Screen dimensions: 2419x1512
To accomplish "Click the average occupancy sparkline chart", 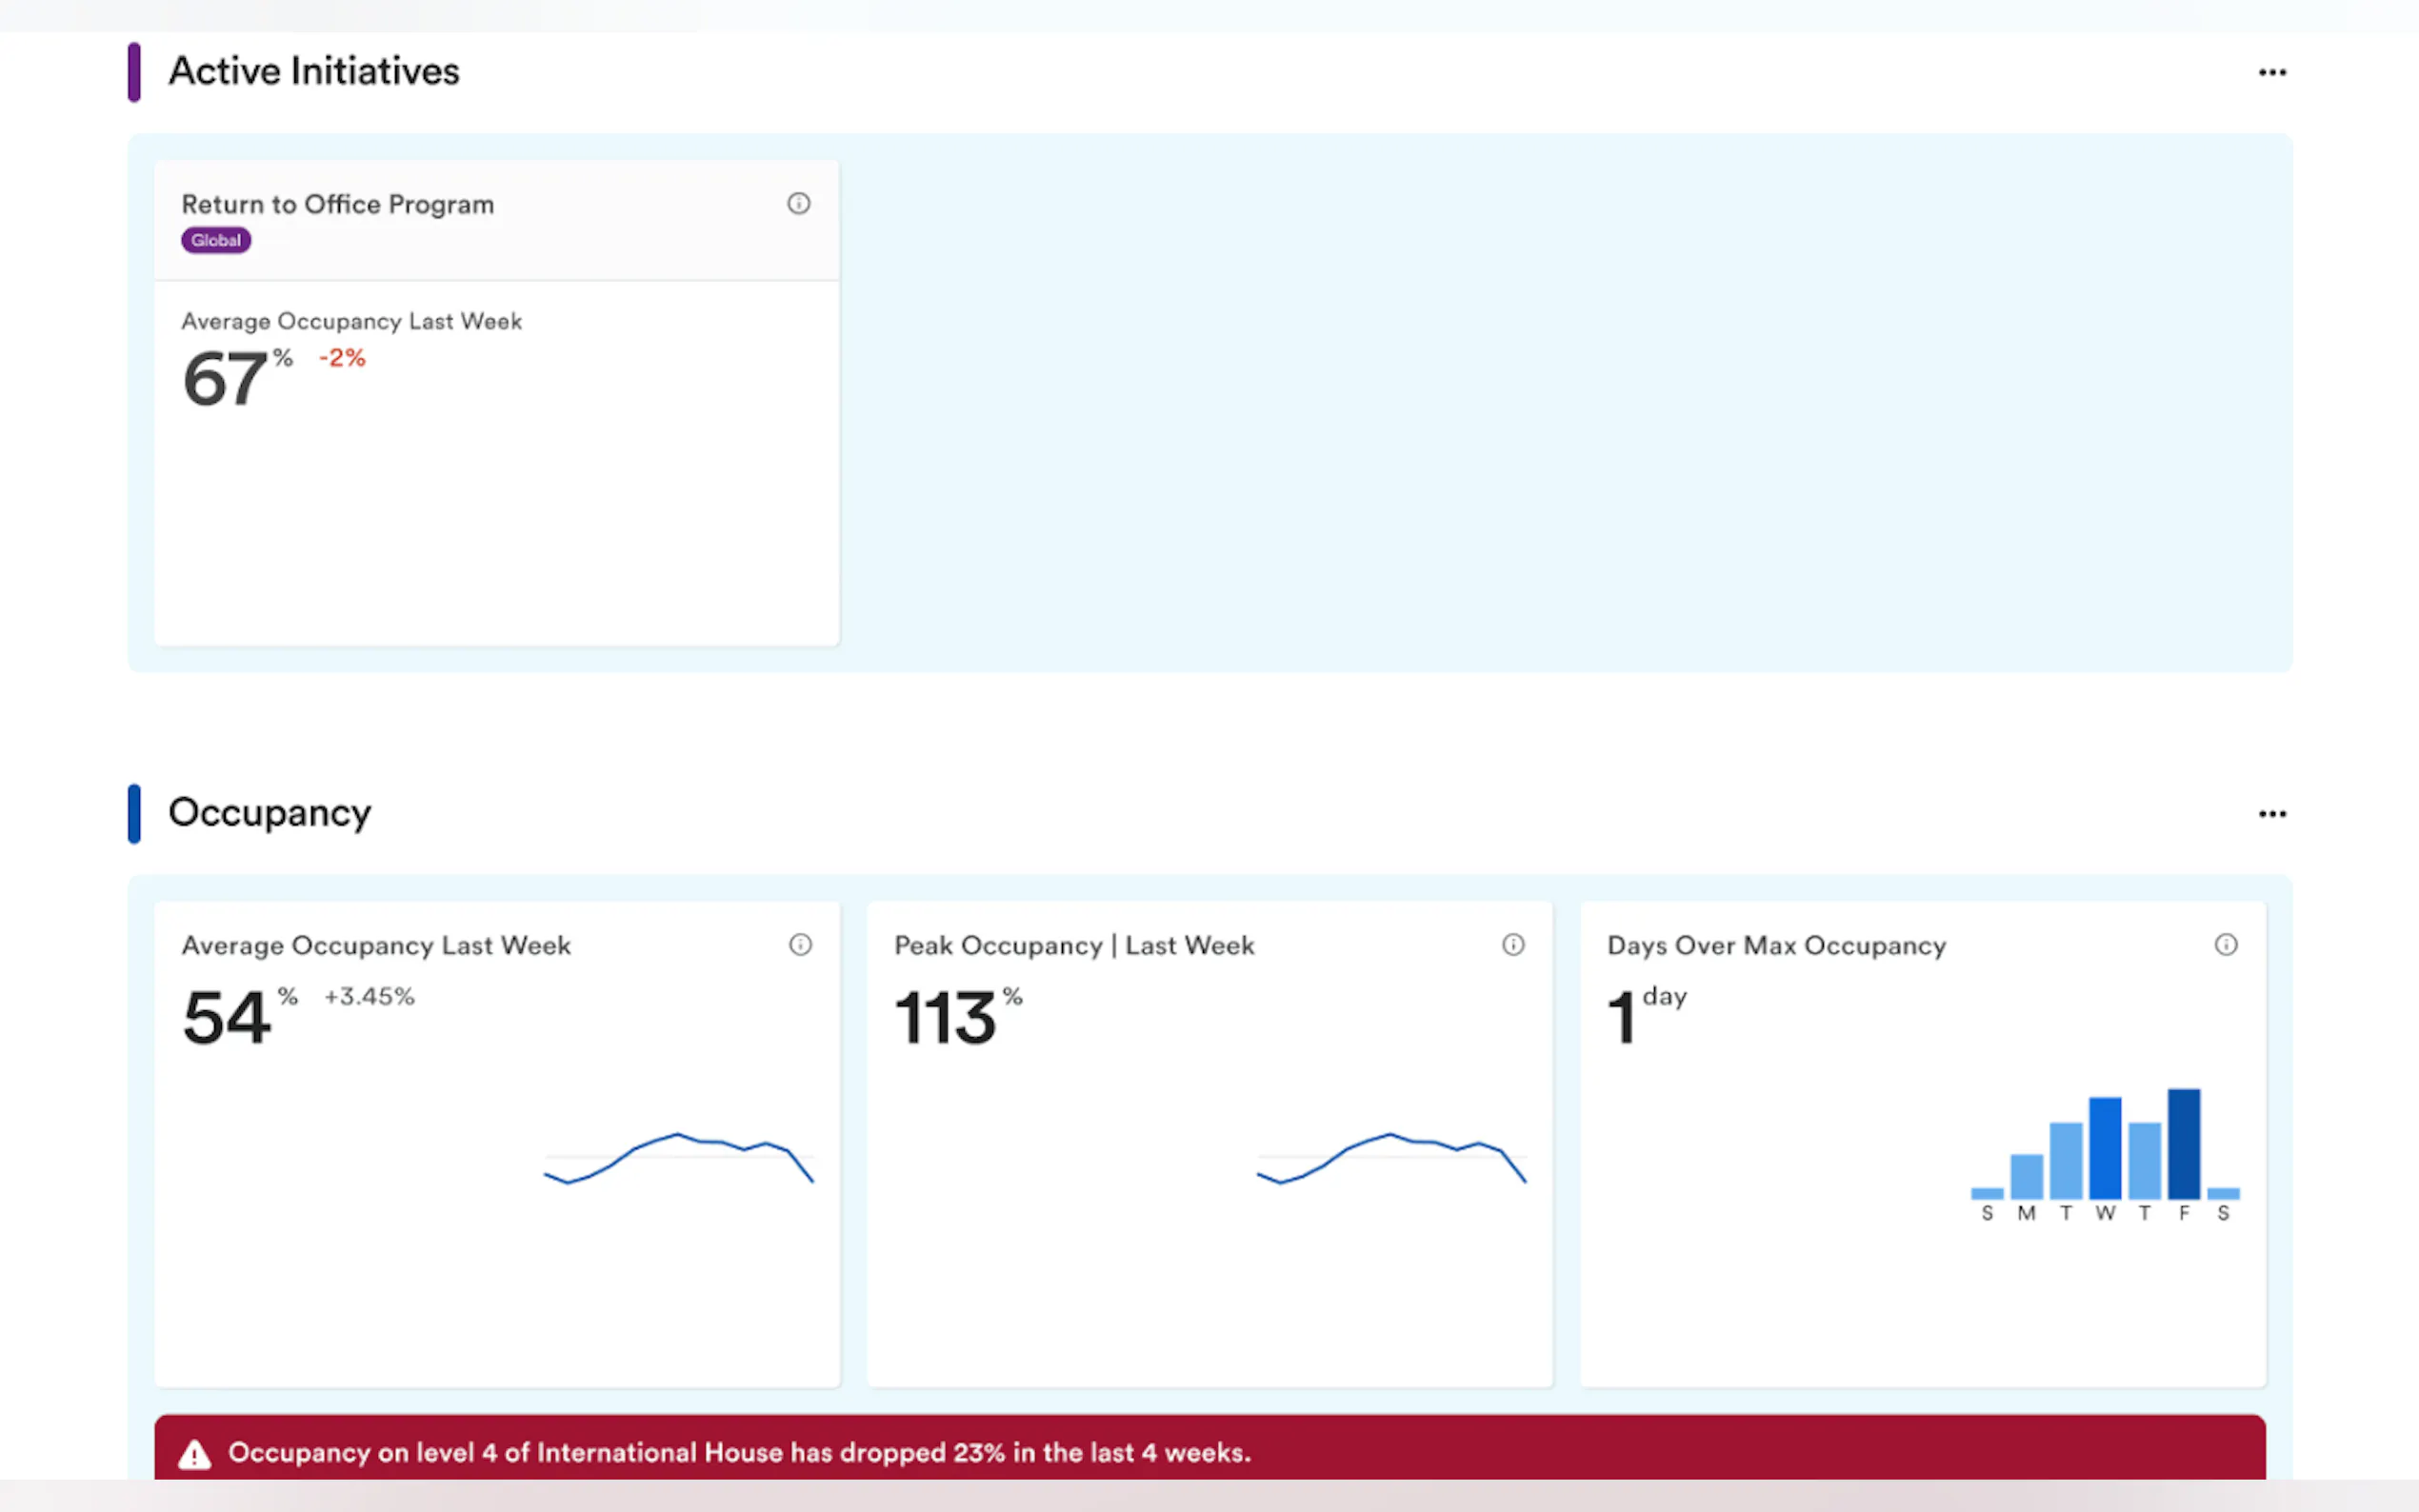I will click(678, 1158).
